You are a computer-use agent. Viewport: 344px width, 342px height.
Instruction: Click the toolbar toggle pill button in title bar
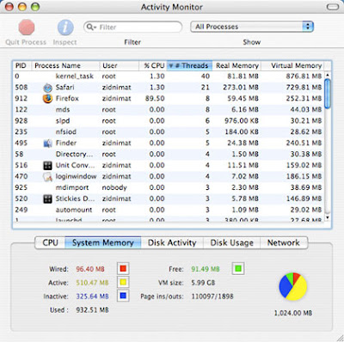tap(333, 7)
